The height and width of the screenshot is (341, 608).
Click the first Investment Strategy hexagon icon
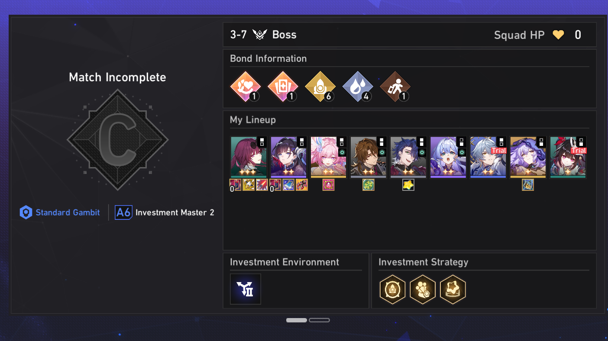392,290
